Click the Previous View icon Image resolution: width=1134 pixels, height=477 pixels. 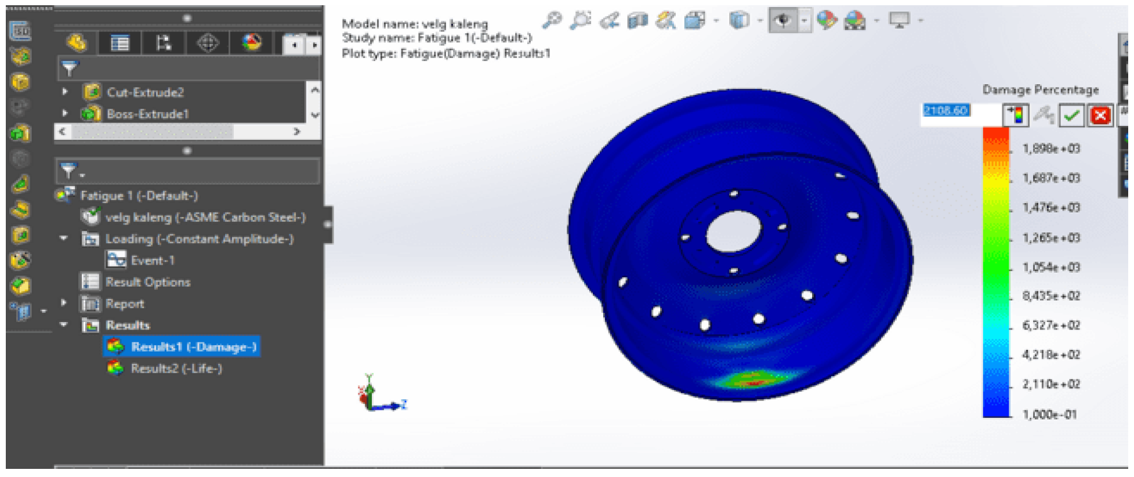pyautogui.click(x=609, y=21)
